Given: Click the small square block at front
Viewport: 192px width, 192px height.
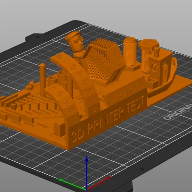Looking at the screenshot, I should 60,130.
